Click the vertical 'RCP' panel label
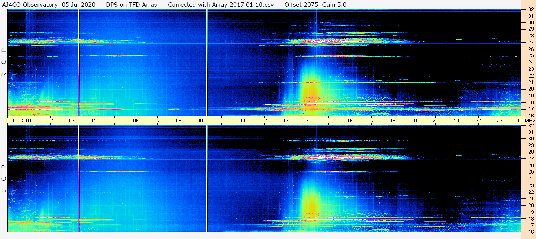 [x=4, y=63]
